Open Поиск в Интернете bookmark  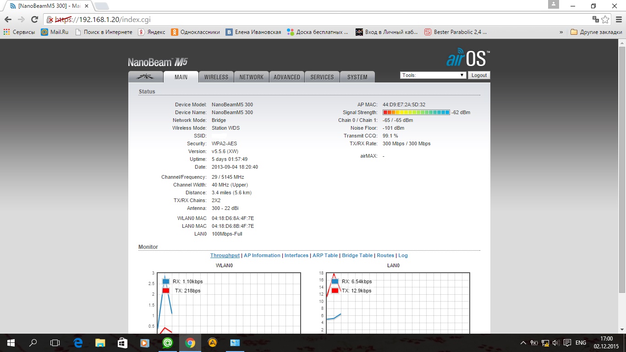pyautogui.click(x=104, y=32)
